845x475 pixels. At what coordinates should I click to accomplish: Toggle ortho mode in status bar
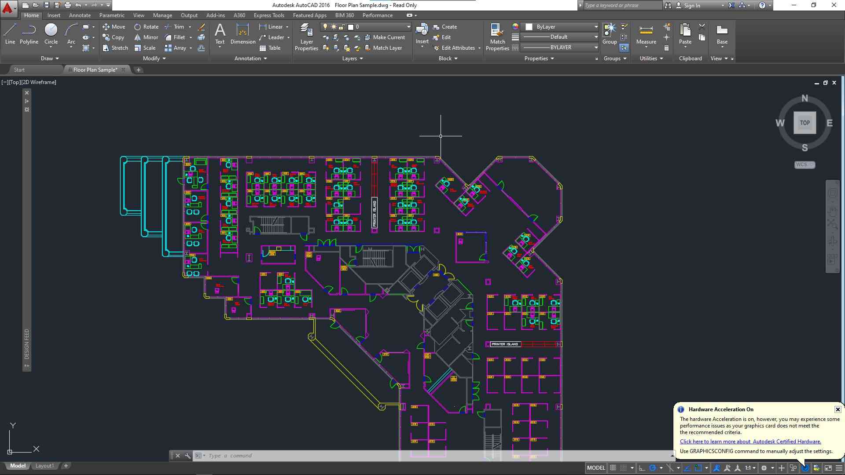[642, 468]
